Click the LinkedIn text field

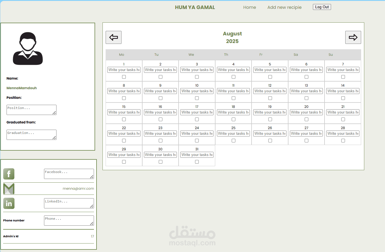pyautogui.click(x=69, y=203)
